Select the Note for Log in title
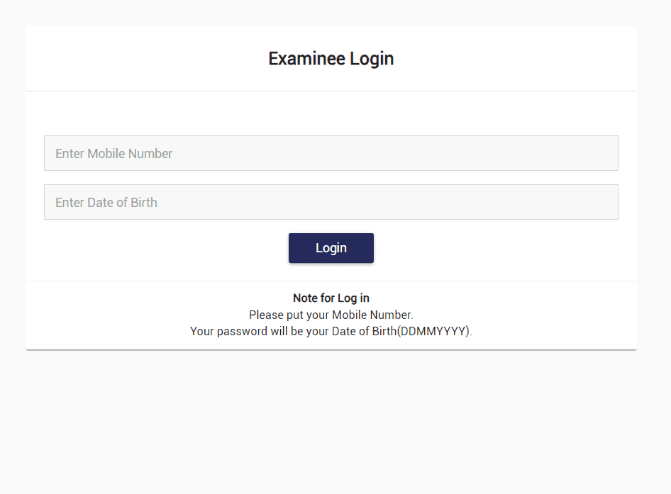Image resolution: width=671 pixels, height=494 pixels. coord(331,298)
